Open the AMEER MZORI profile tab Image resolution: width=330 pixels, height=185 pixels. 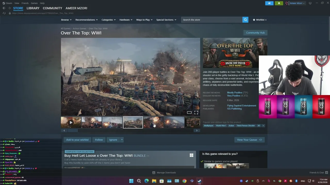(x=76, y=8)
